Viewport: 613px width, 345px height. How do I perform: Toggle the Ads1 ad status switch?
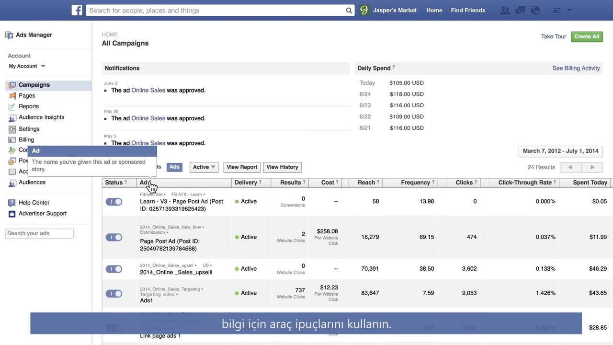click(114, 293)
